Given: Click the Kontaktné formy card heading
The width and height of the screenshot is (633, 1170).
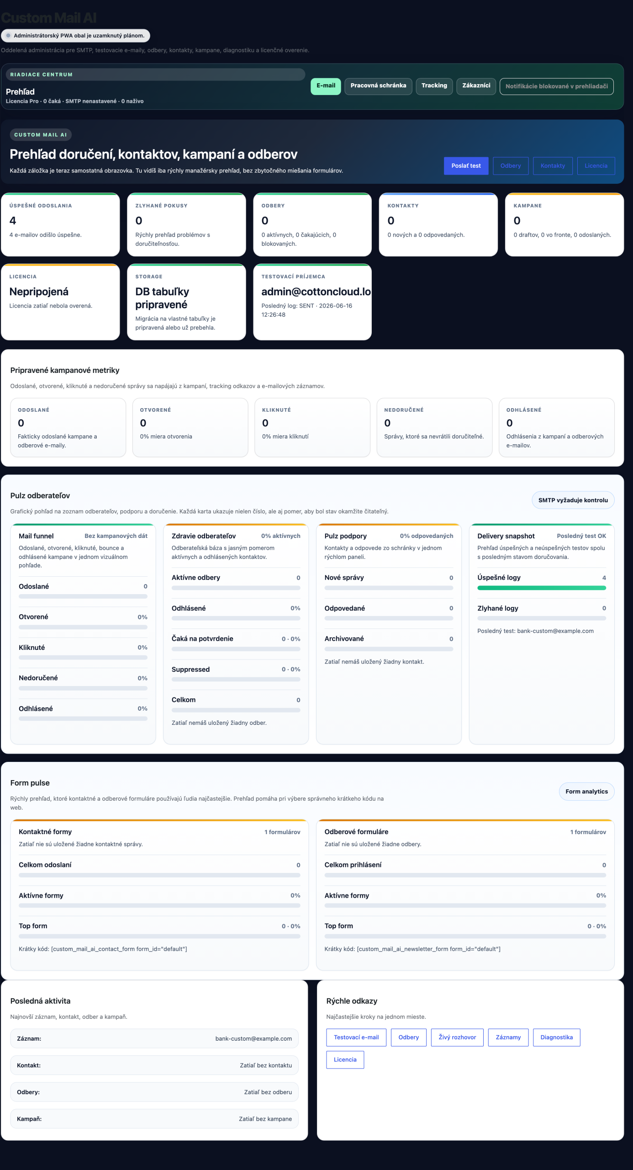Looking at the screenshot, I should click(45, 832).
